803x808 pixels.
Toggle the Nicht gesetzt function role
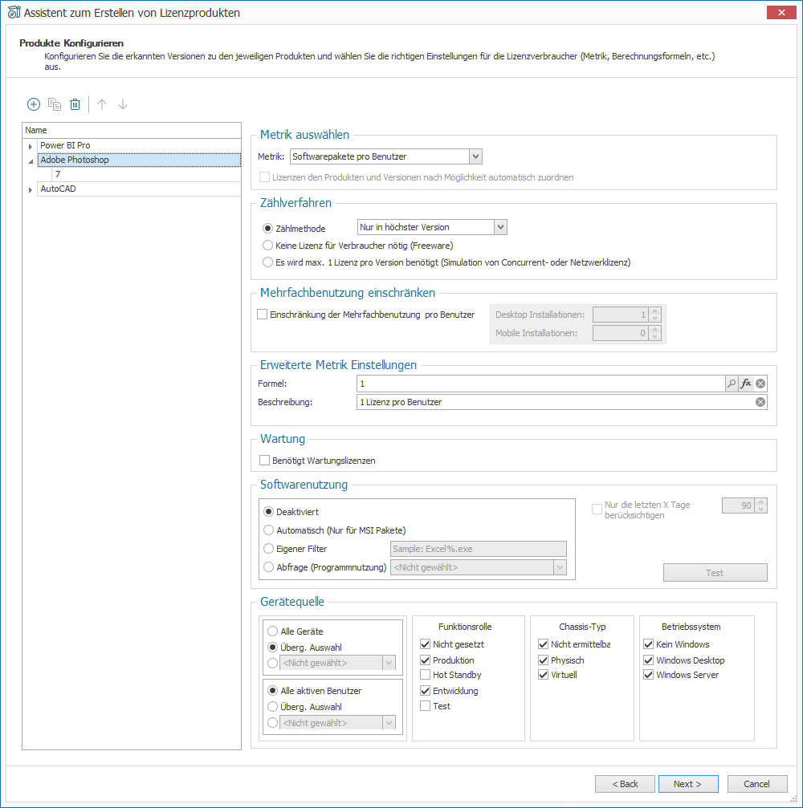[x=426, y=644]
